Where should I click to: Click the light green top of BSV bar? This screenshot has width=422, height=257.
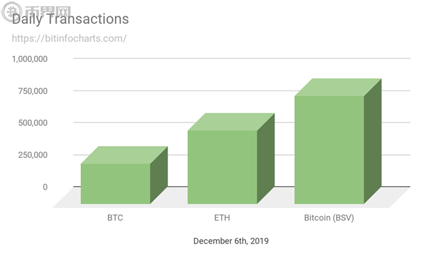tap(338, 88)
